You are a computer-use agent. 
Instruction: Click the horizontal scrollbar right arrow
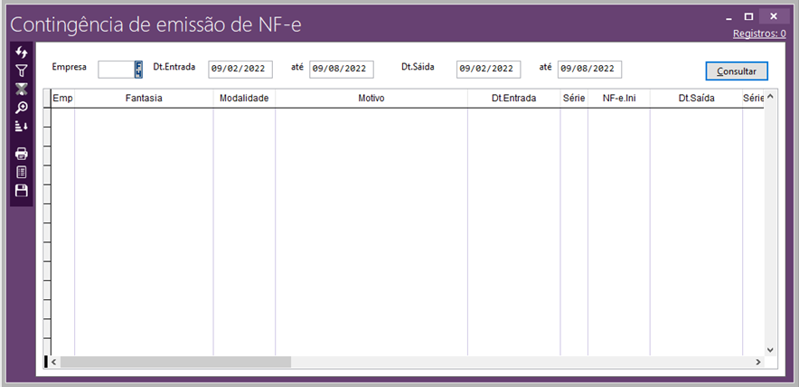point(757,362)
